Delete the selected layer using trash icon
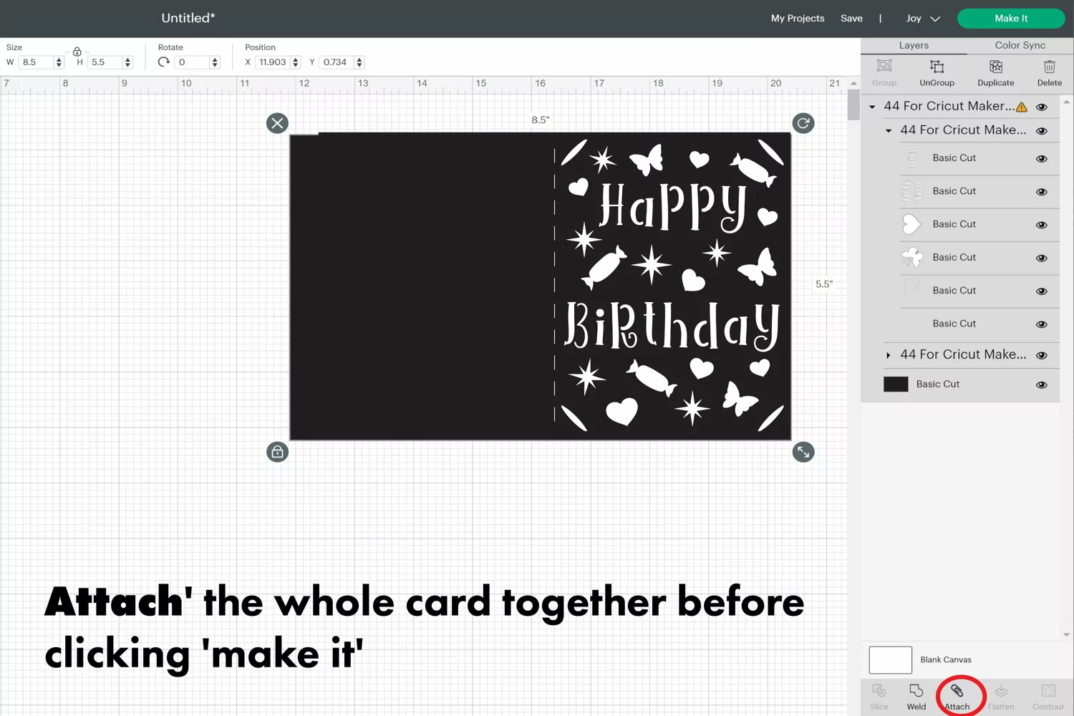Screen dimensions: 1074x716 click(1049, 67)
